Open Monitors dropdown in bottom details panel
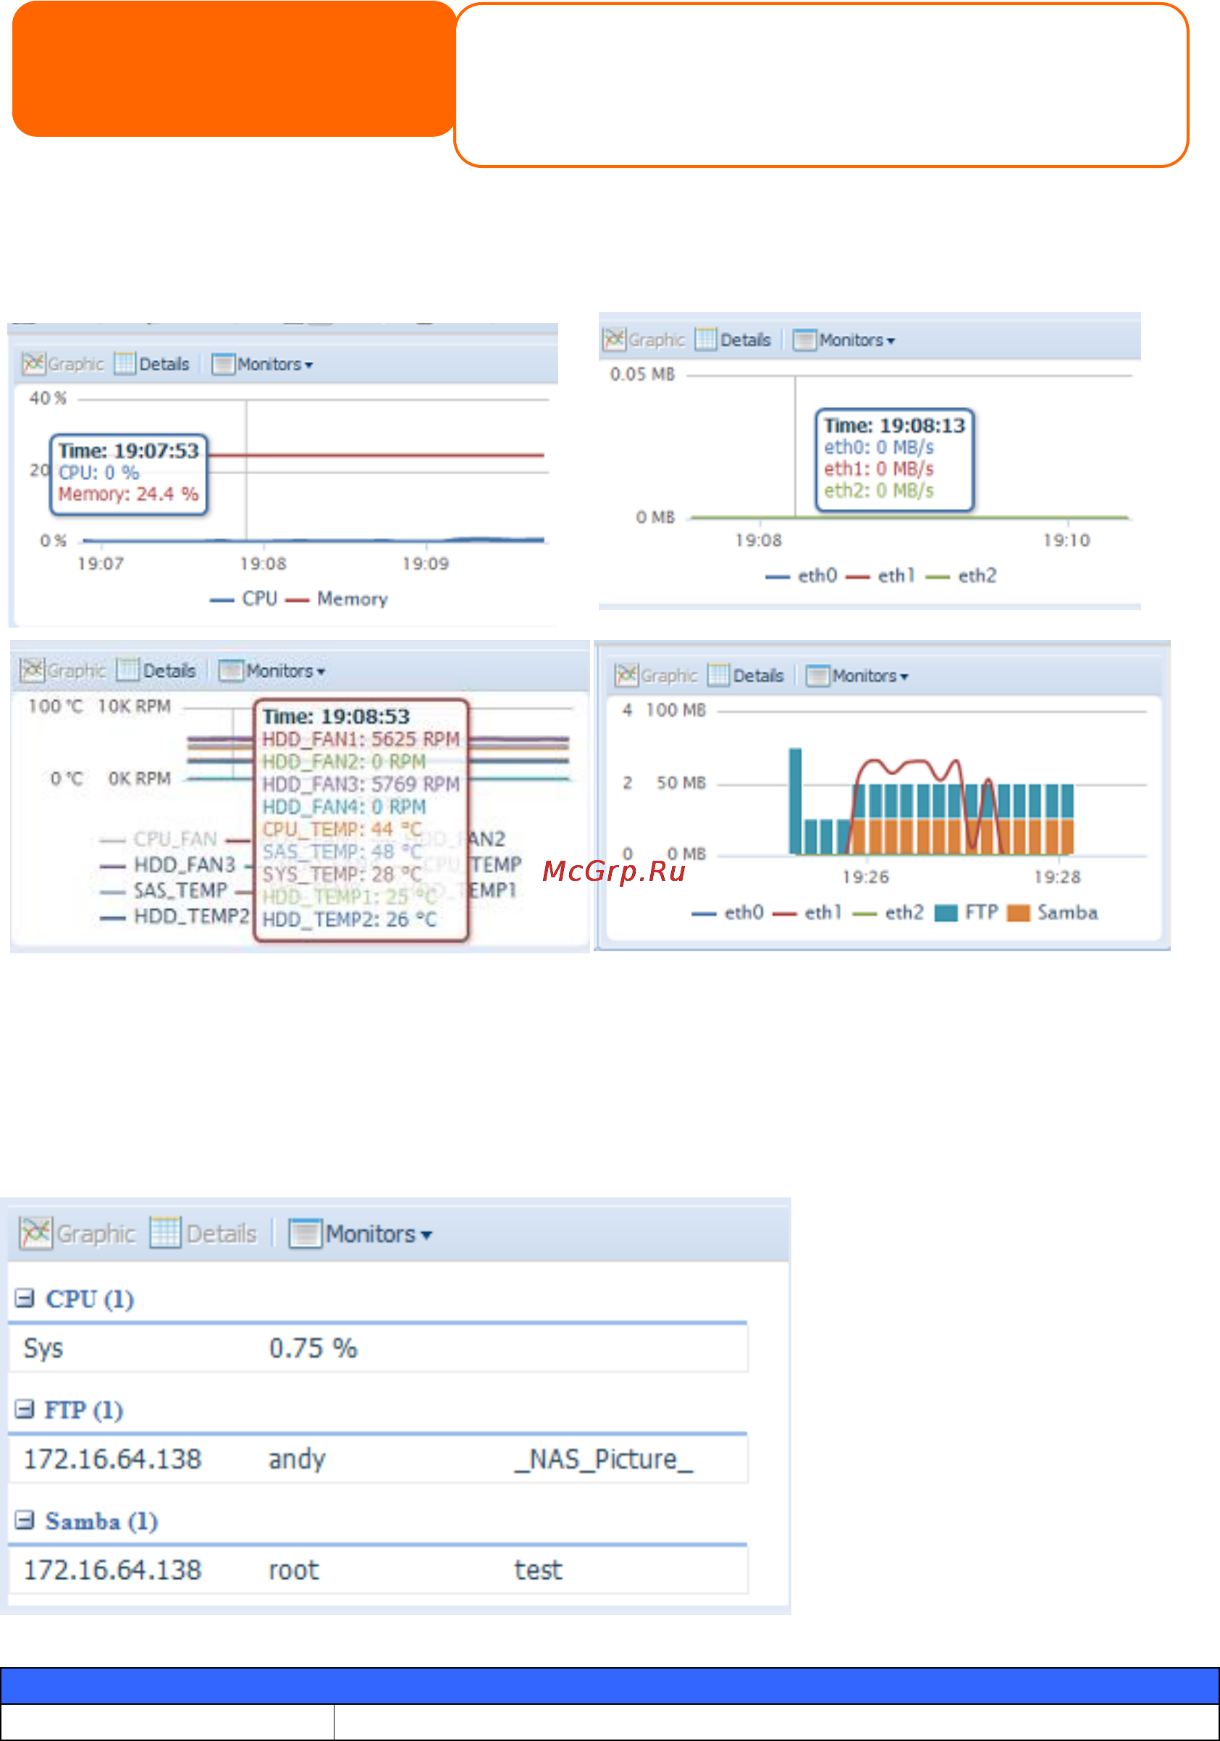The width and height of the screenshot is (1220, 1741). [361, 1234]
